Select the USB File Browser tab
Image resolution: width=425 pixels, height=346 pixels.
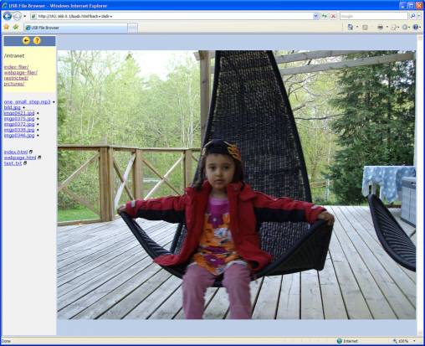[x=75, y=28]
